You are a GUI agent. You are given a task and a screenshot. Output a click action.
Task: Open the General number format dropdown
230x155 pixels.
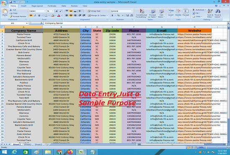[x=132, y=11]
